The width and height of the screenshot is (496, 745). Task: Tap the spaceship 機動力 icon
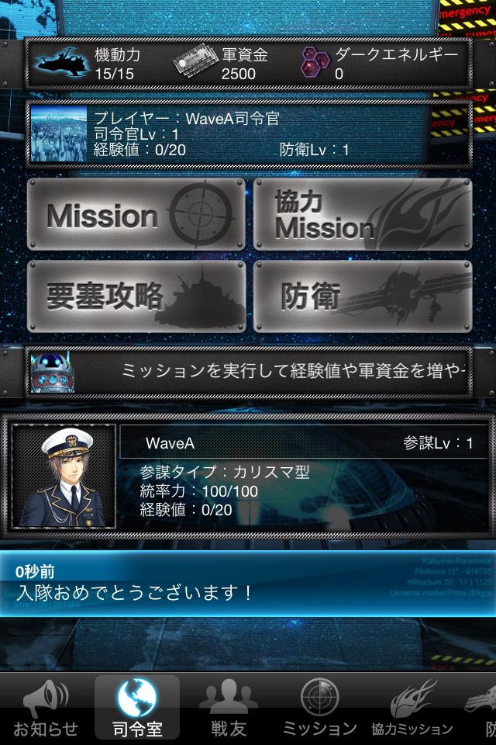(63, 63)
